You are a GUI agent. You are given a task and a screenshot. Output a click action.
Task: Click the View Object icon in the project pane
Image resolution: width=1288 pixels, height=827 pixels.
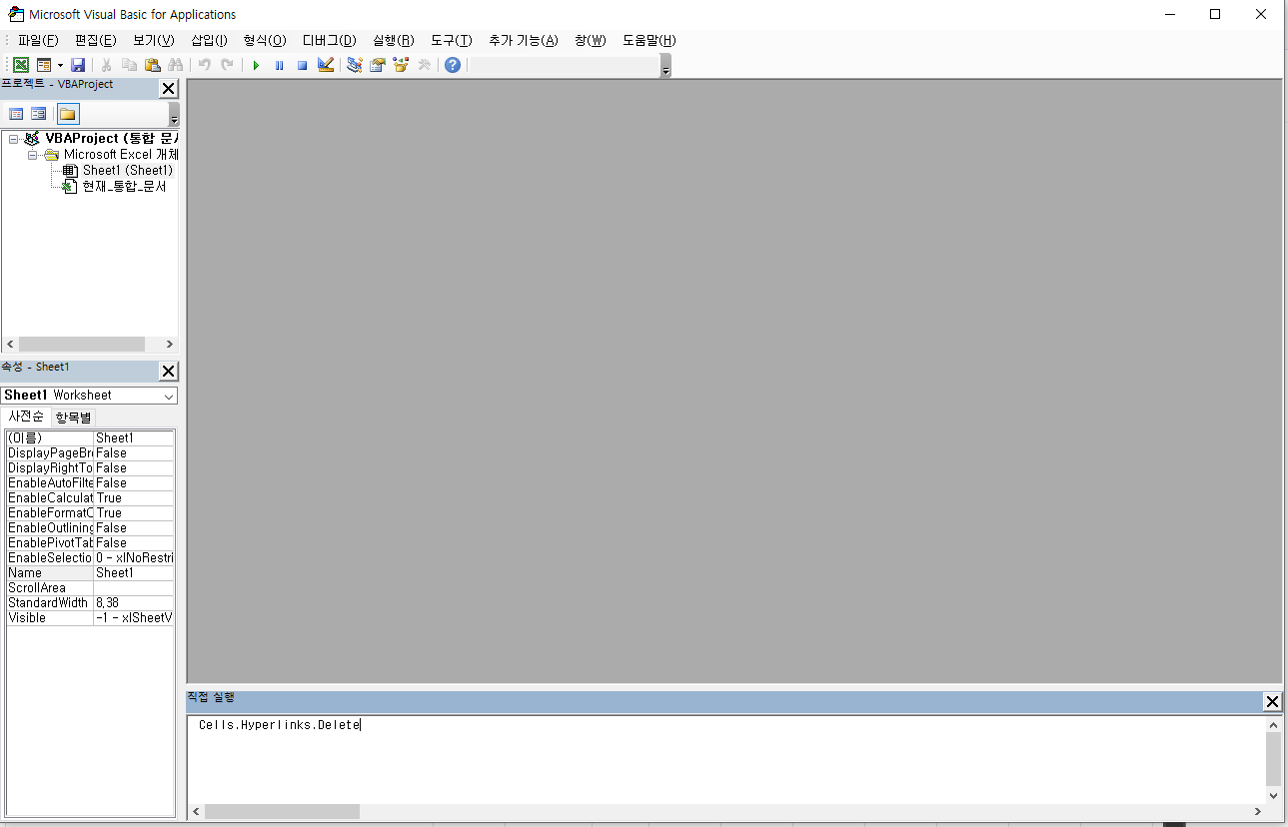[39, 114]
